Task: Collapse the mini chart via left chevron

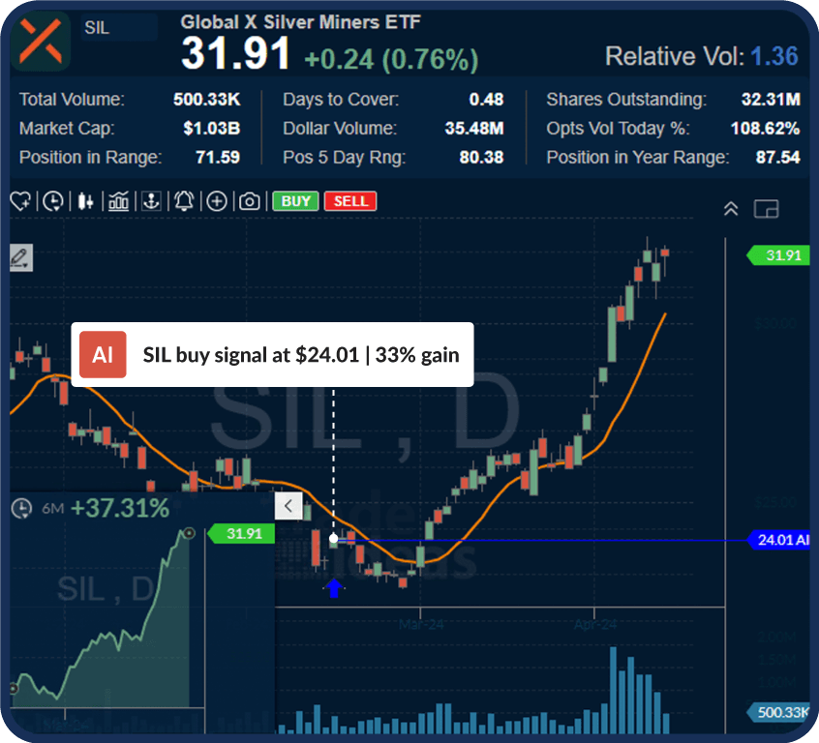Action: point(288,505)
